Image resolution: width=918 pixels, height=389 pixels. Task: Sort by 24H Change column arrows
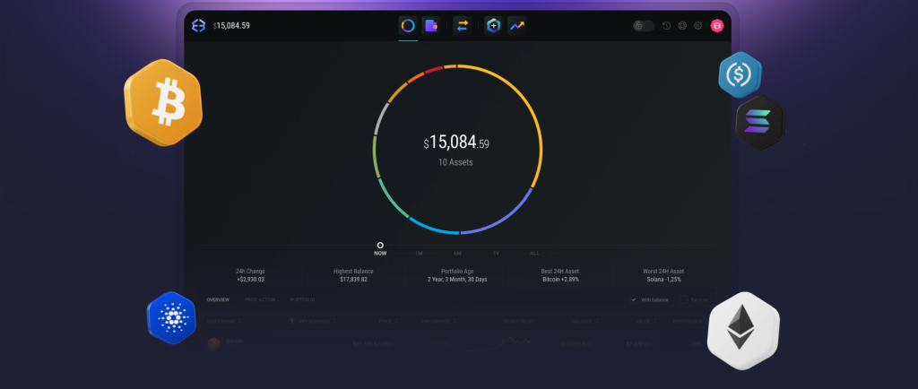(x=454, y=321)
